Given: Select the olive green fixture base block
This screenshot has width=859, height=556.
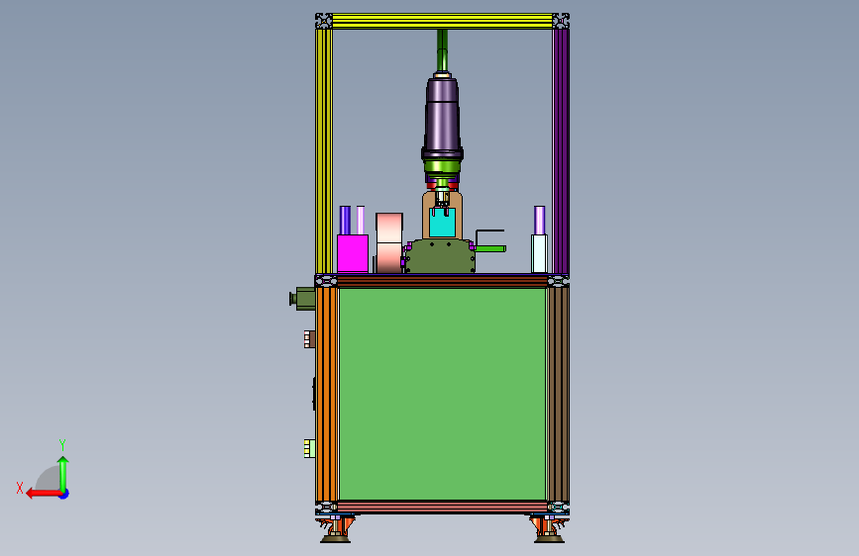Looking at the screenshot, I should pyautogui.click(x=440, y=256).
